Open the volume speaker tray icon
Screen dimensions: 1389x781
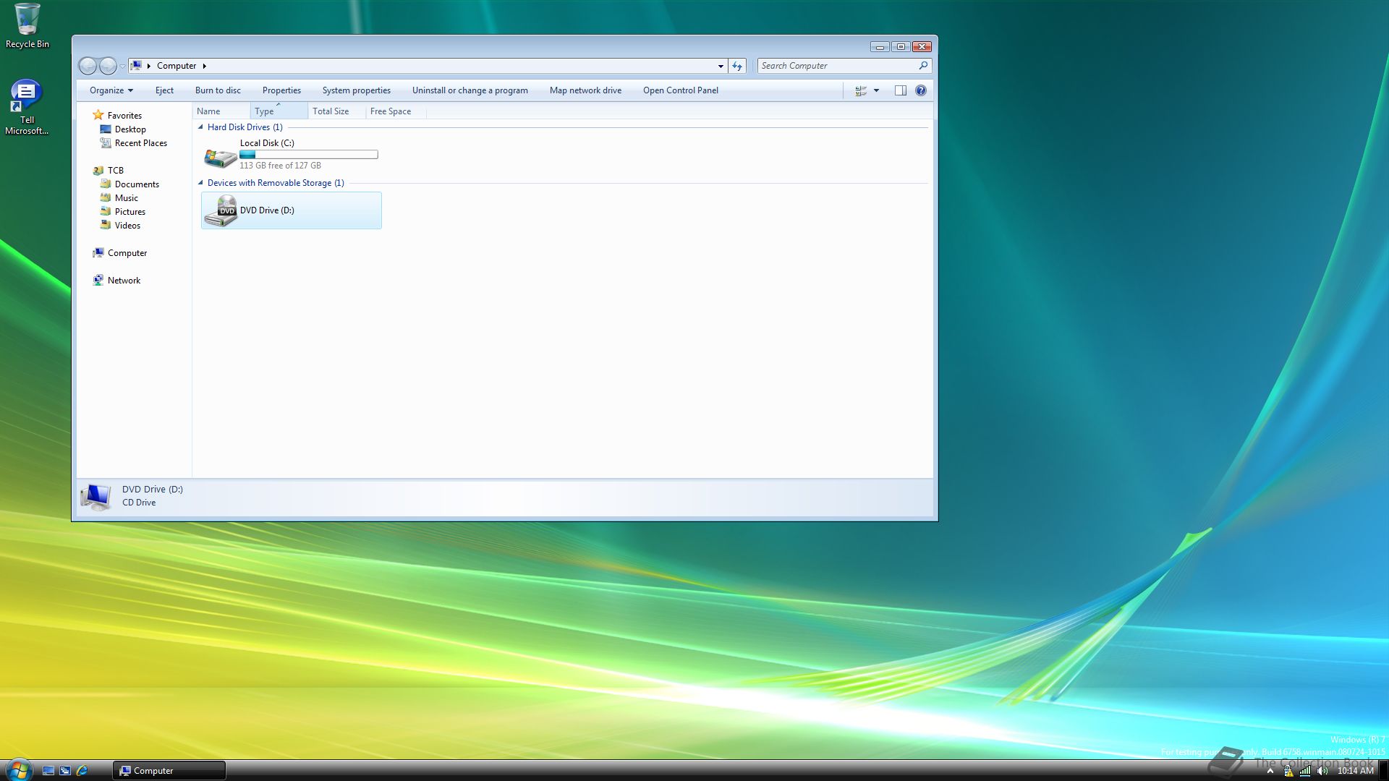[x=1322, y=771]
